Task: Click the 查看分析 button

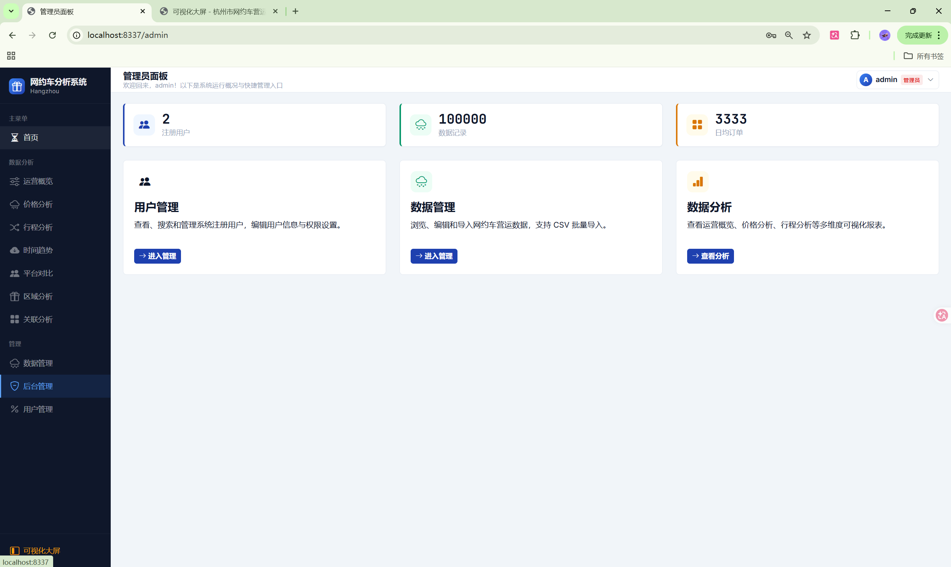Action: (710, 256)
